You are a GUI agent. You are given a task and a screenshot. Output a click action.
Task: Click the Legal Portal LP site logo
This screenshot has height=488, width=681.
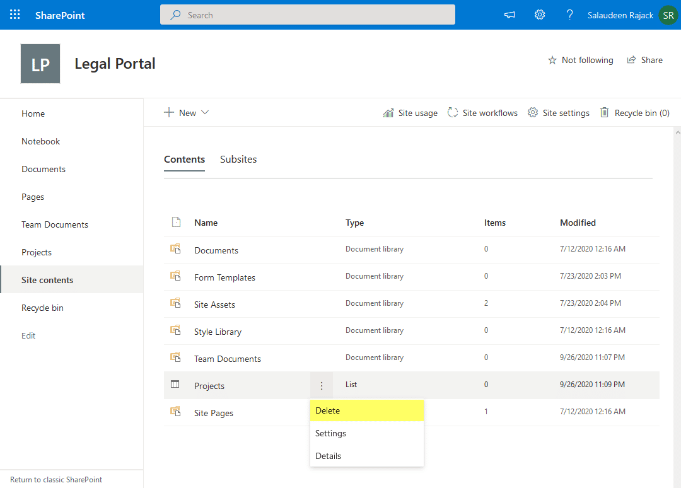(x=40, y=64)
